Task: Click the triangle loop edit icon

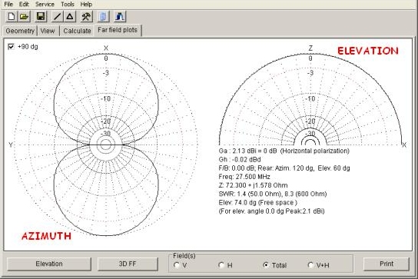Action: coord(70,17)
